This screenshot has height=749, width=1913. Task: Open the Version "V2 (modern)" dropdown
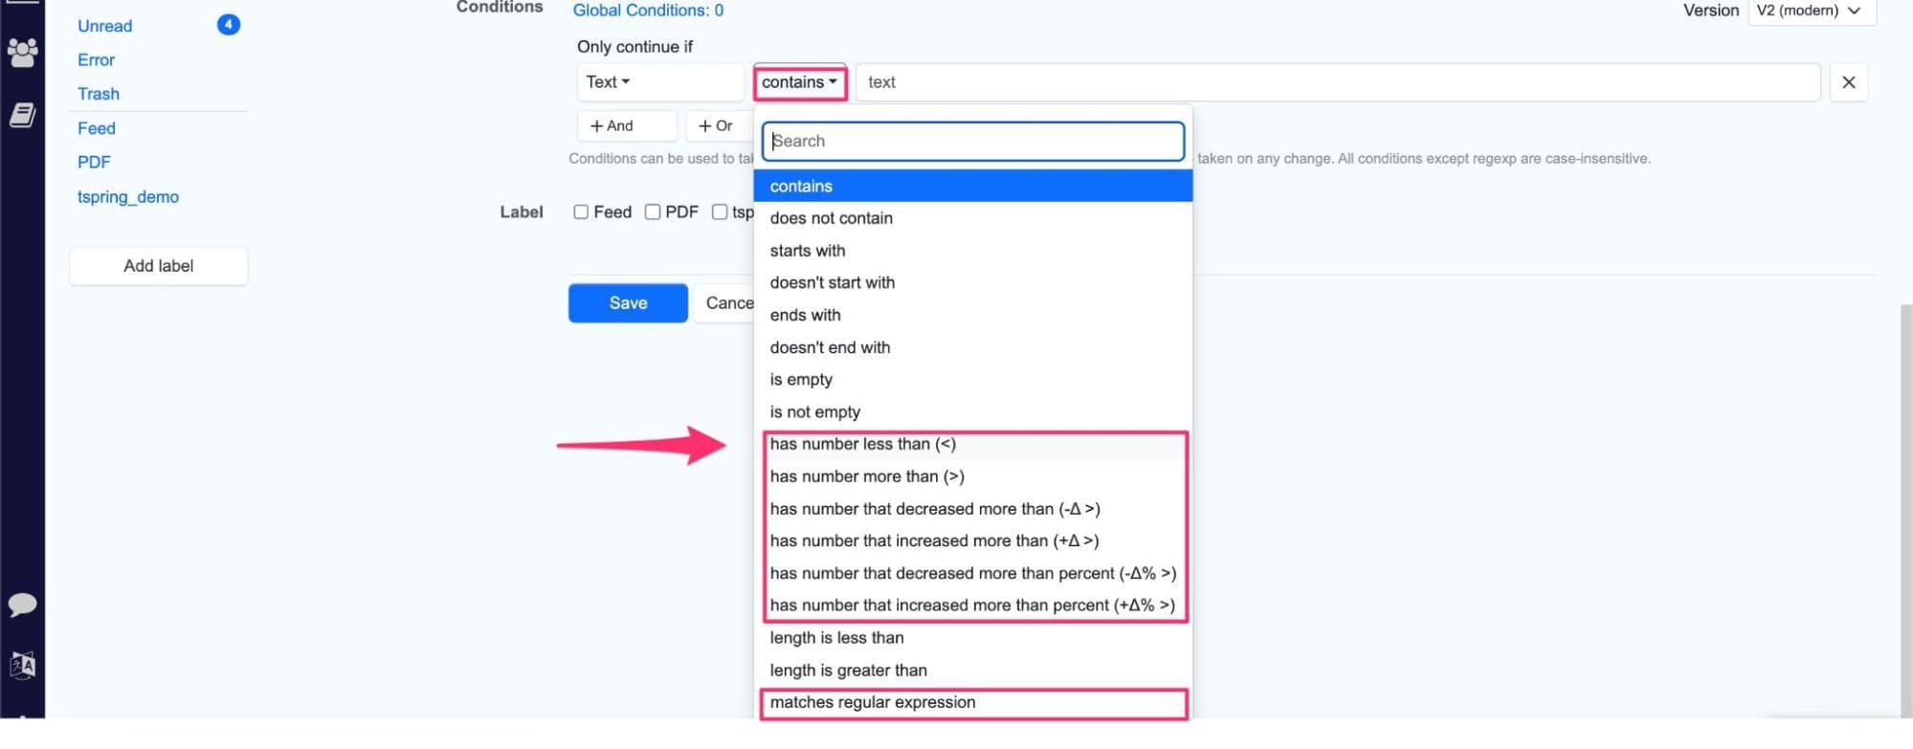click(x=1810, y=11)
